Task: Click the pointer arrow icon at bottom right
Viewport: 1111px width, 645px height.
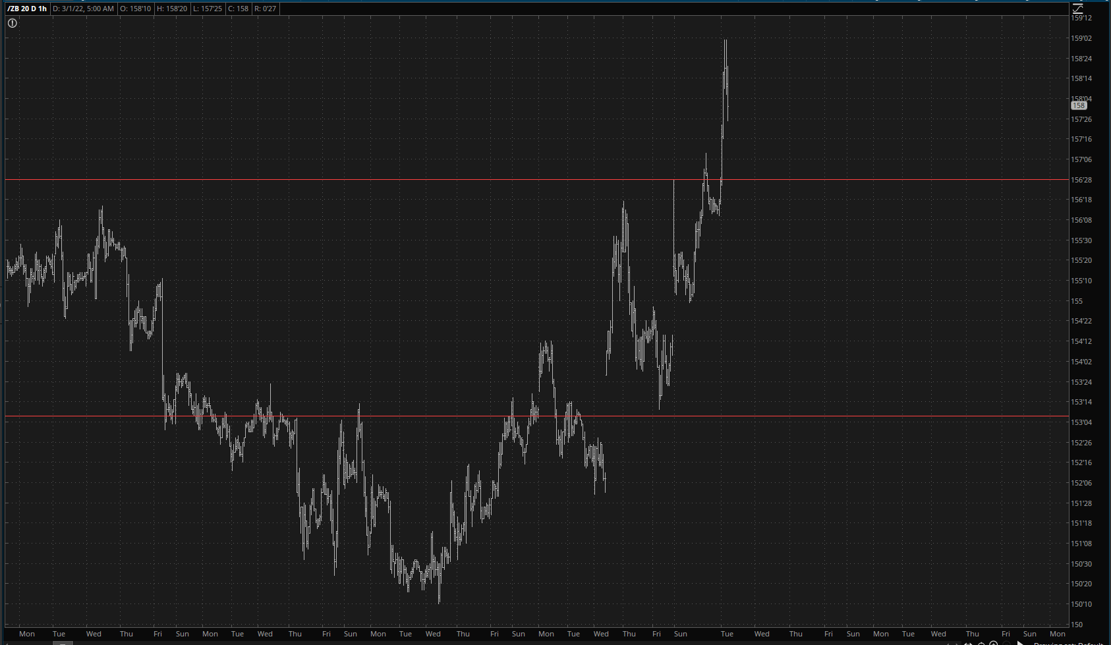Action: (1020, 643)
